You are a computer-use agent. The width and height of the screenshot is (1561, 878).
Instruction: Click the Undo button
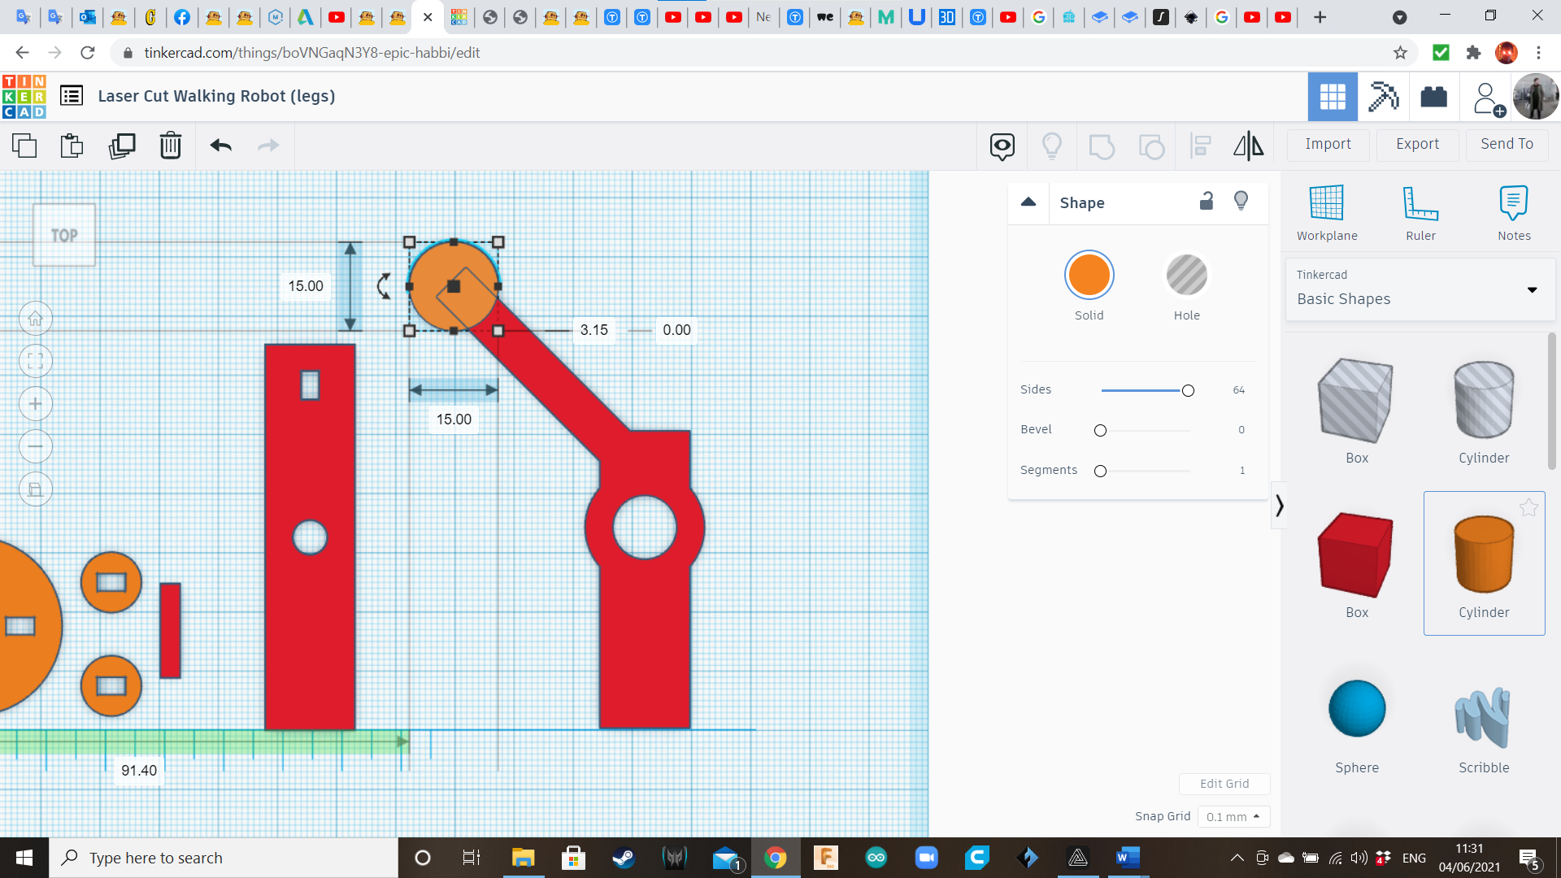[x=221, y=145]
